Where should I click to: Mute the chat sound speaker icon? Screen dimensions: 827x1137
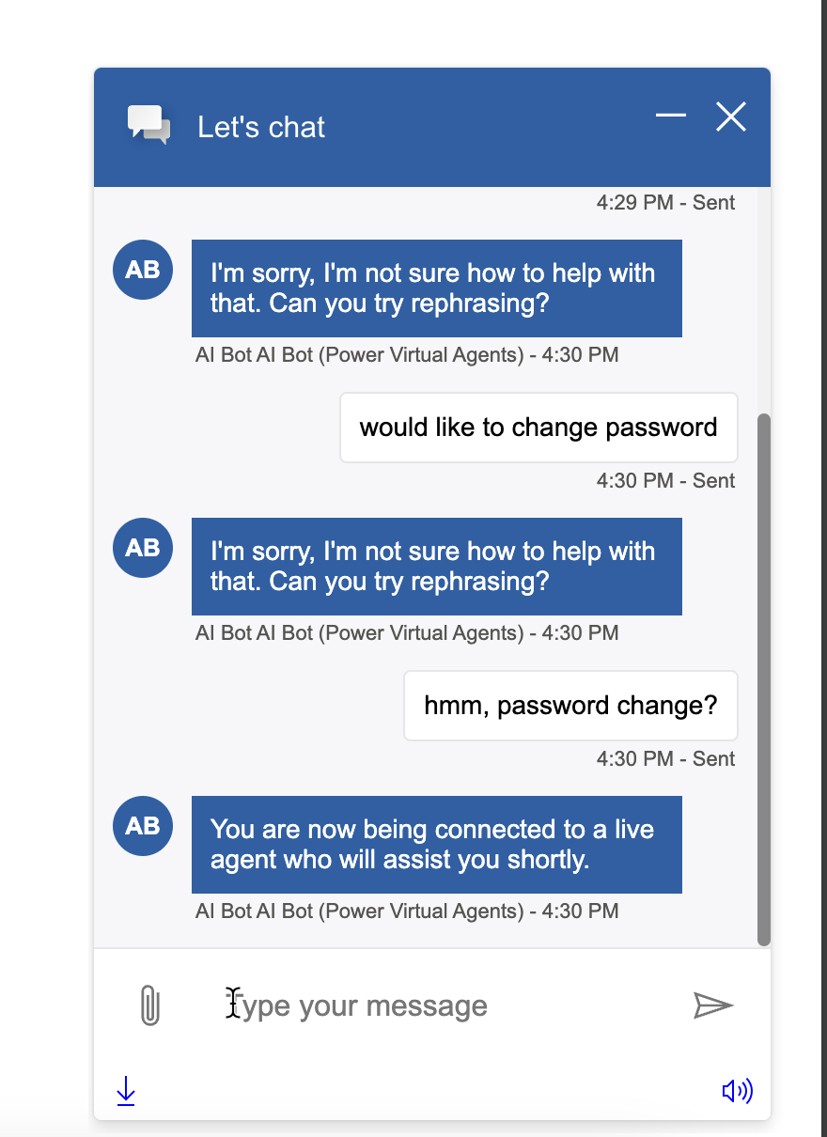pyautogui.click(x=737, y=1091)
